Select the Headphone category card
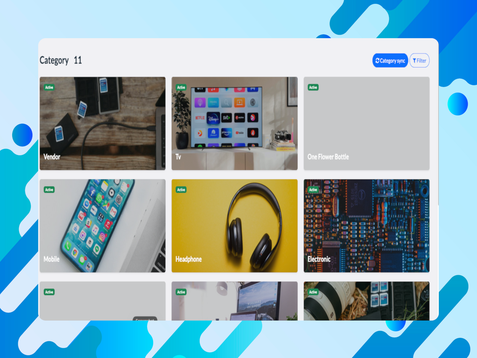This screenshot has height=358, width=477. [235, 226]
